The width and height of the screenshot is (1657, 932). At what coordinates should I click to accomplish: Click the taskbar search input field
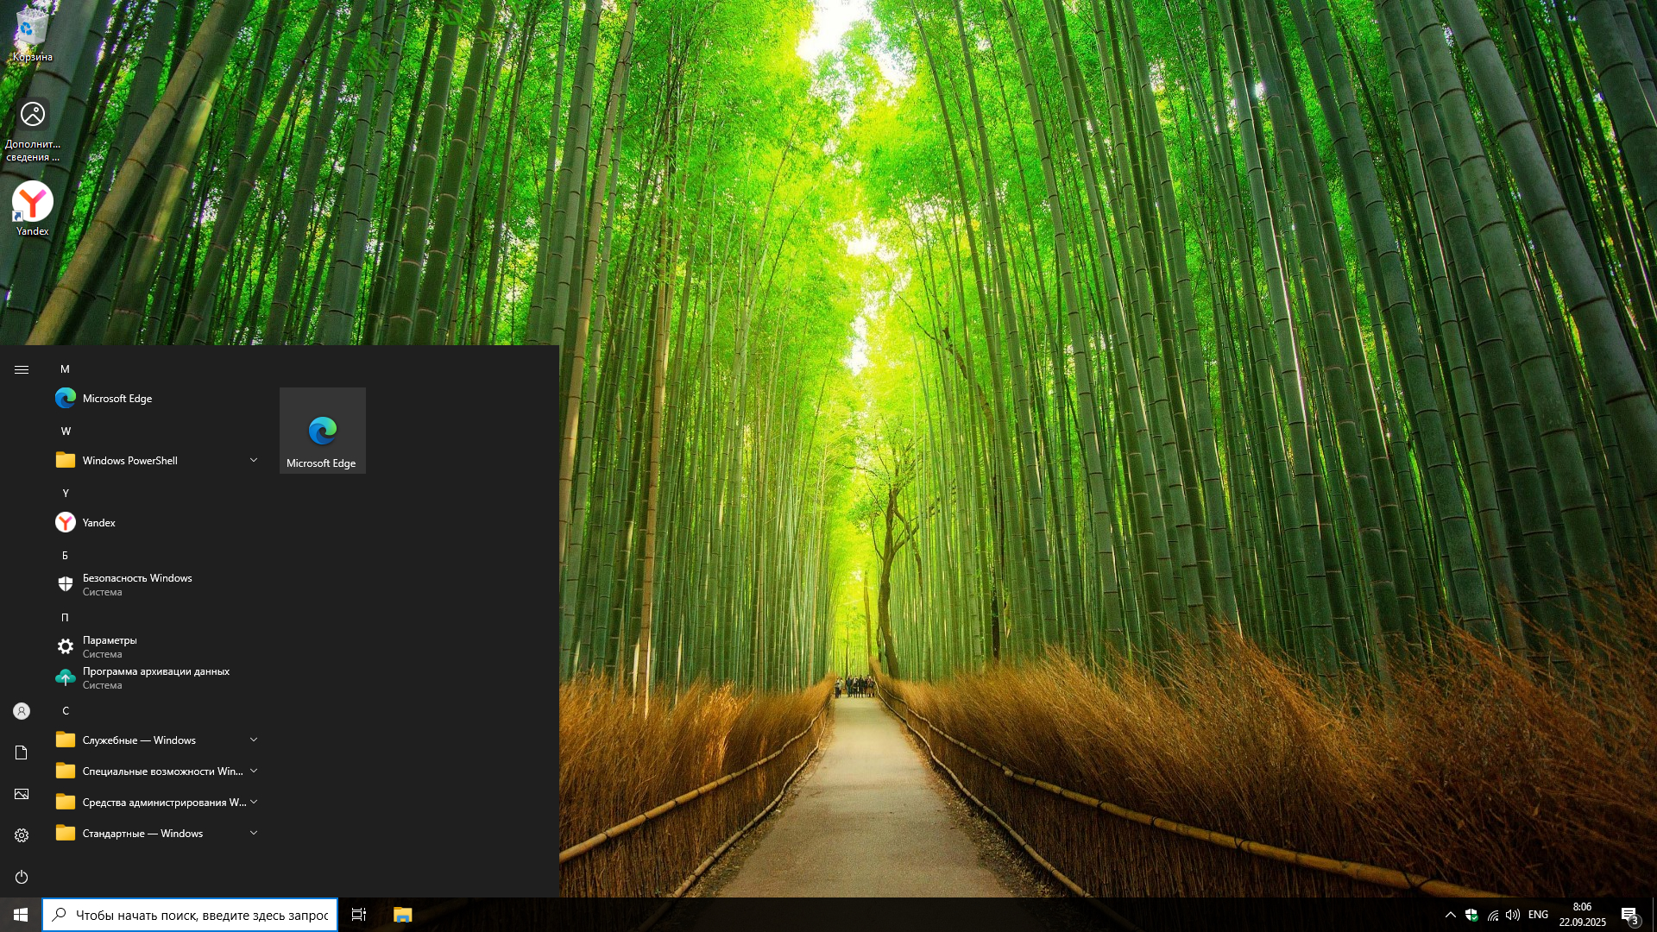point(201,915)
